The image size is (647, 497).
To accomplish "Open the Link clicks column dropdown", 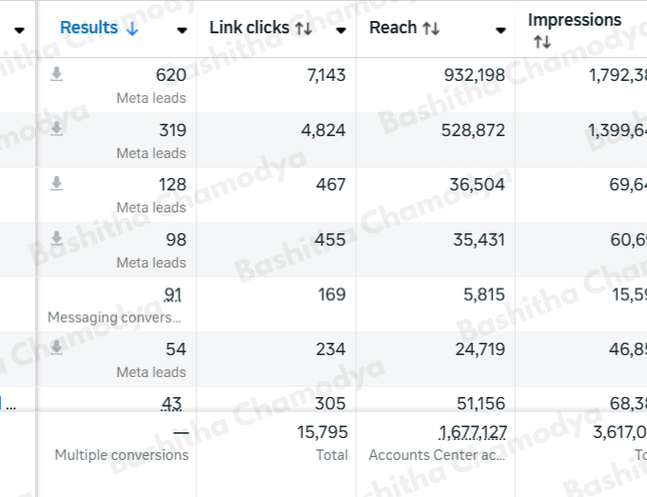I will coord(342,30).
